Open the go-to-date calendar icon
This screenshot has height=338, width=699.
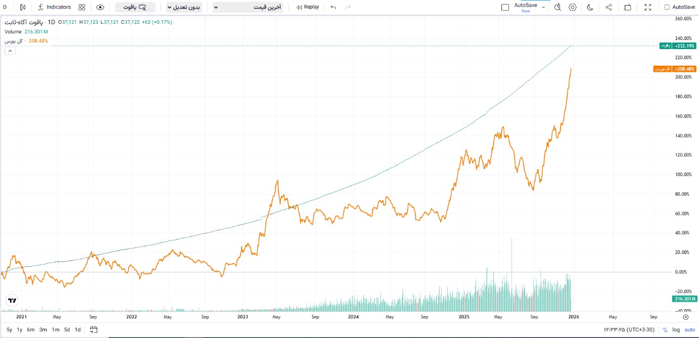click(x=94, y=329)
